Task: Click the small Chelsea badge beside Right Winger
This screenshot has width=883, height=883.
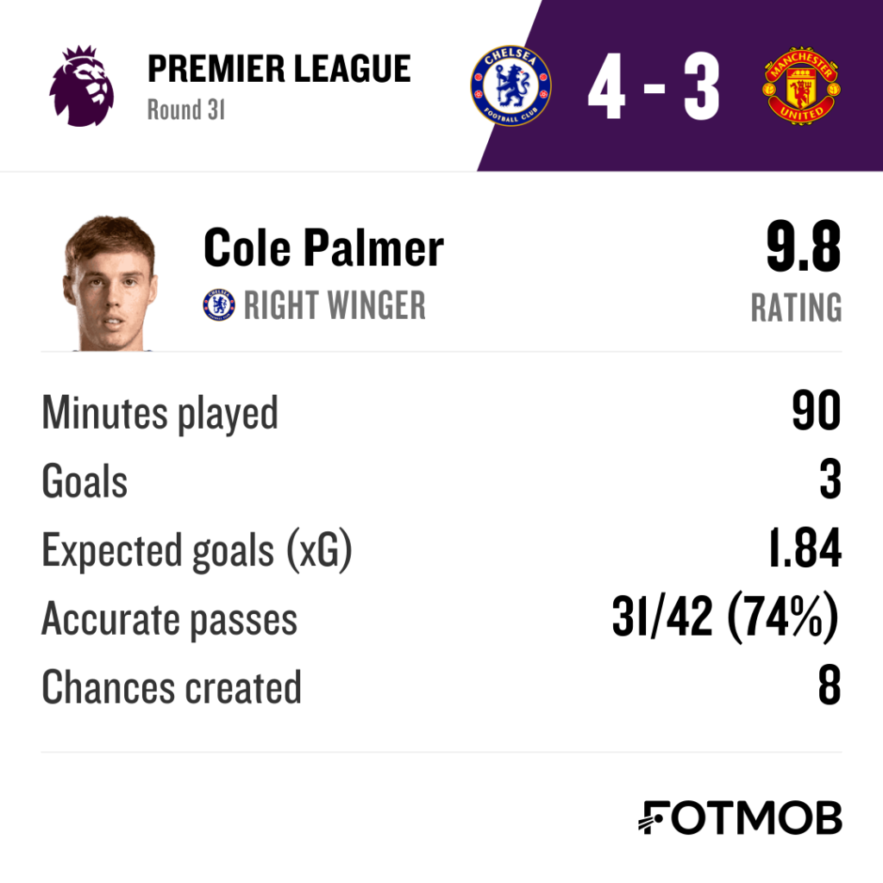Action: [x=218, y=304]
